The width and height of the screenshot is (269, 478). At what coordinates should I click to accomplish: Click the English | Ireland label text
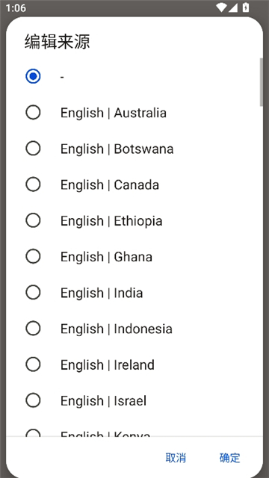pos(108,364)
